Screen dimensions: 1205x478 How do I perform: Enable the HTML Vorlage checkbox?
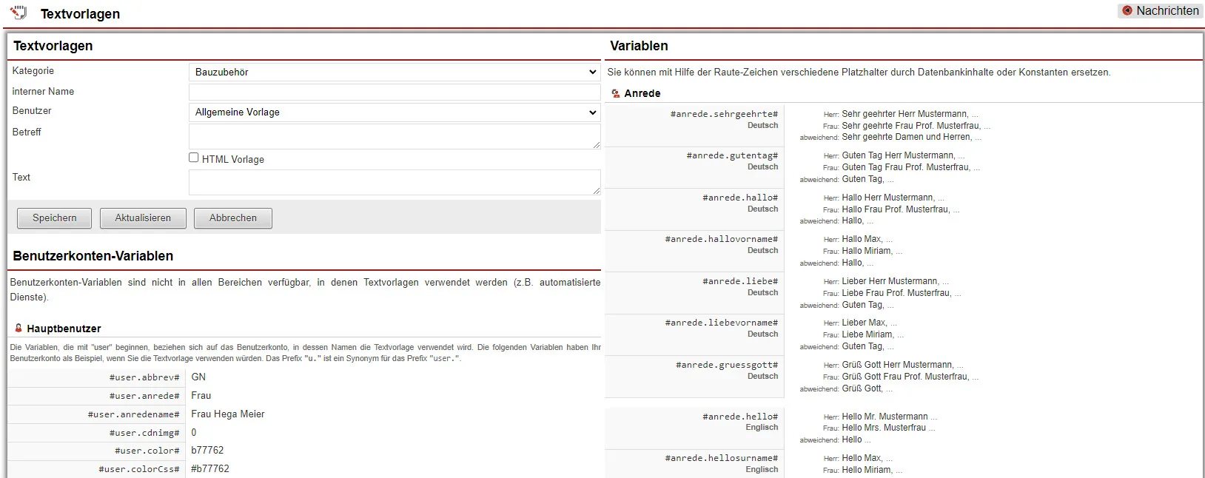coord(194,158)
